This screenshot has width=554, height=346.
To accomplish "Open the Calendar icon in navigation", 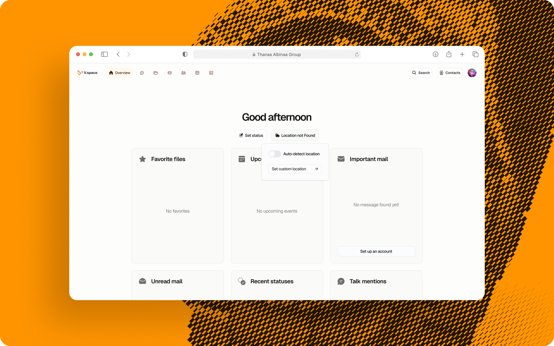I will click(197, 73).
